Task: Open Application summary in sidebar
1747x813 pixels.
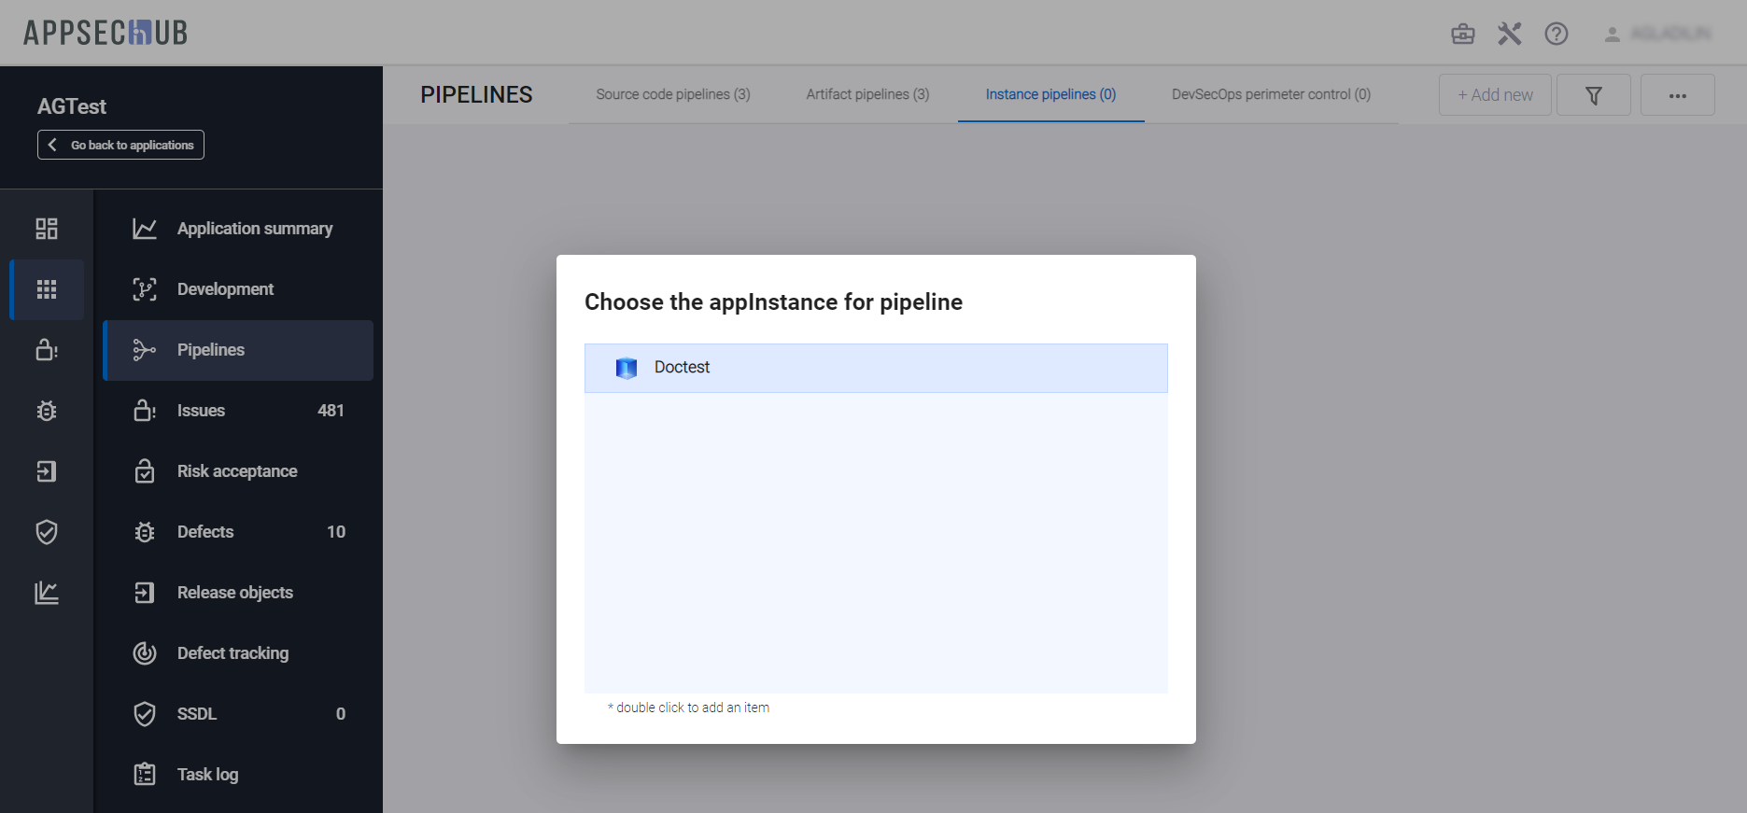Action: tap(254, 229)
